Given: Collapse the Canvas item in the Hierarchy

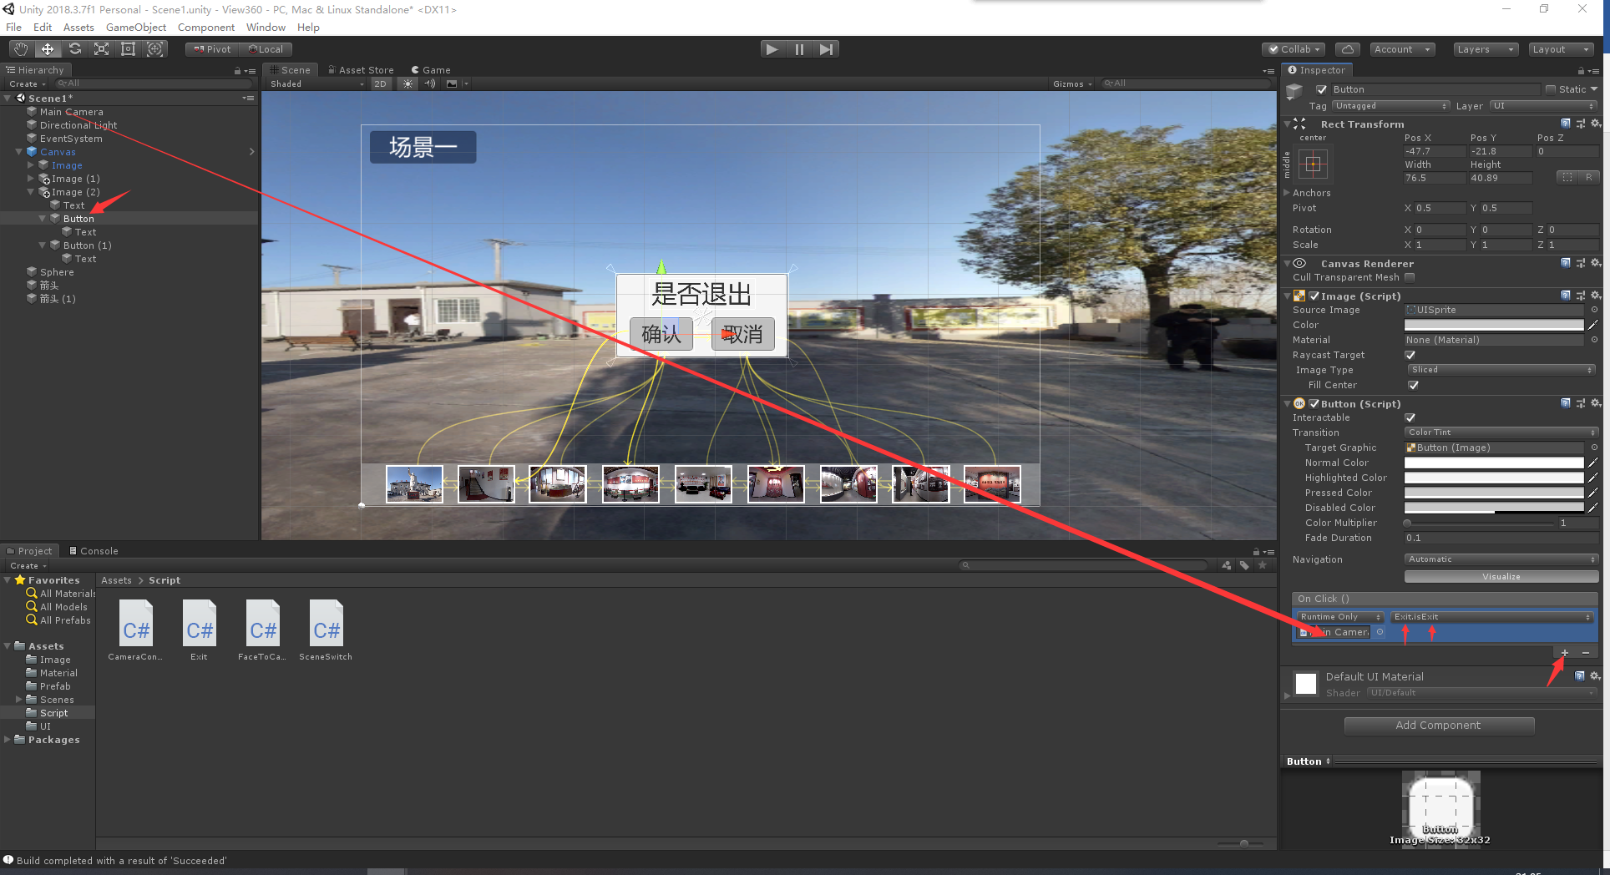Looking at the screenshot, I should (x=18, y=151).
